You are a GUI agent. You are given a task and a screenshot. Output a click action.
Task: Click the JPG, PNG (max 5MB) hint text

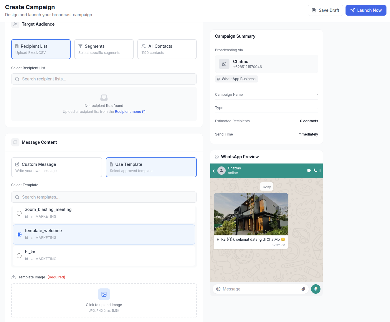(x=104, y=311)
